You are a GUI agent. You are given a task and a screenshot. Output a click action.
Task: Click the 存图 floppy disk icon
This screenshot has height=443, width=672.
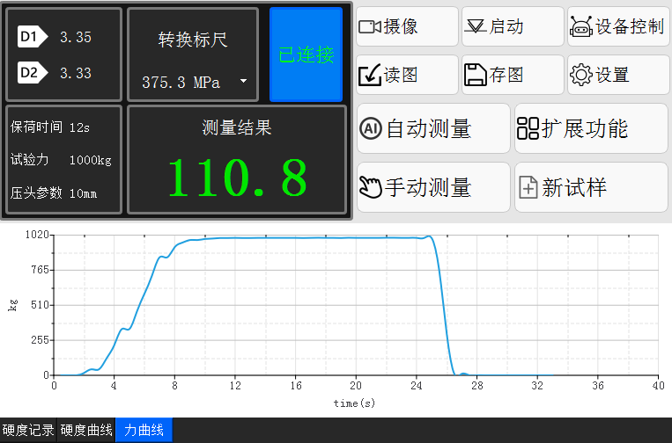475,76
